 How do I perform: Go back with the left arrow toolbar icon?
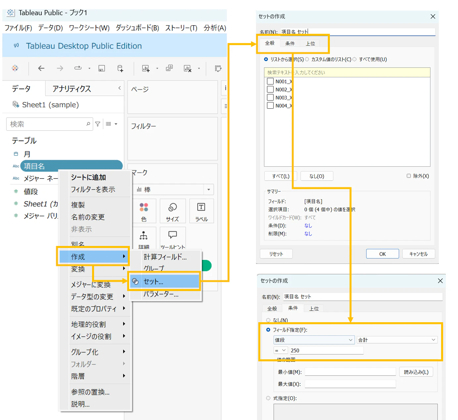click(x=41, y=68)
